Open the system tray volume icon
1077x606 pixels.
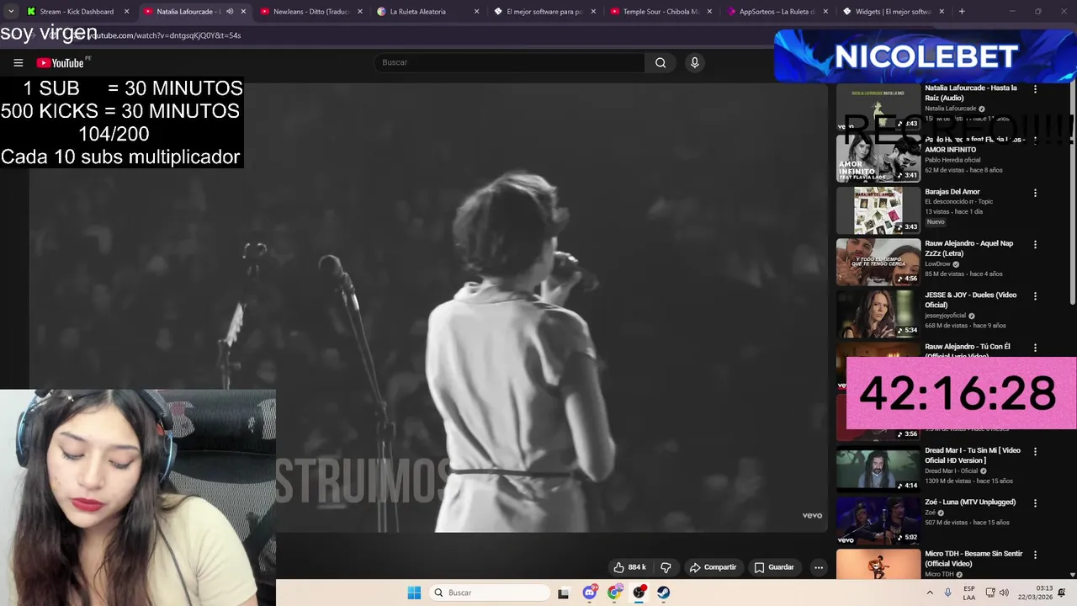(x=1003, y=593)
